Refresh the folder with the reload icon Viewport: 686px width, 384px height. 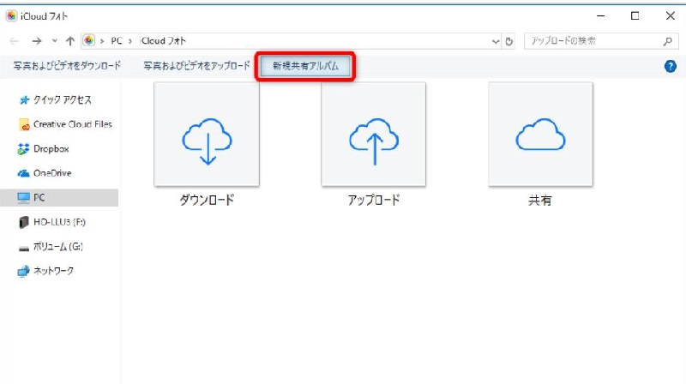tap(508, 41)
